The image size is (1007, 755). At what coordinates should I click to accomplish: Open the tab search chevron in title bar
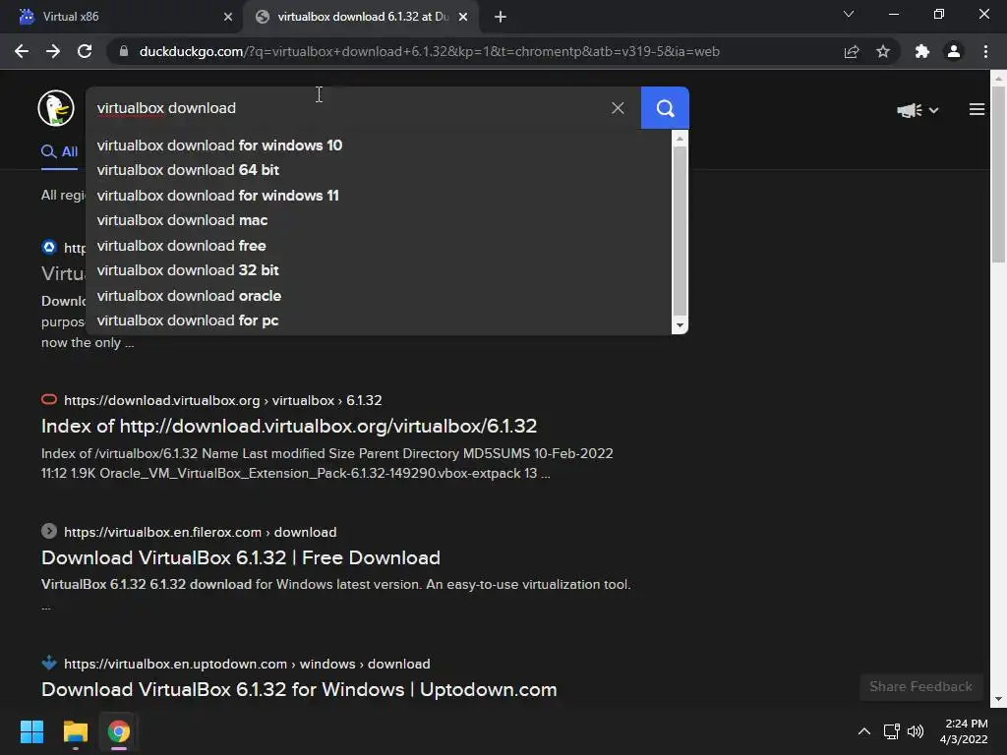[x=849, y=14]
